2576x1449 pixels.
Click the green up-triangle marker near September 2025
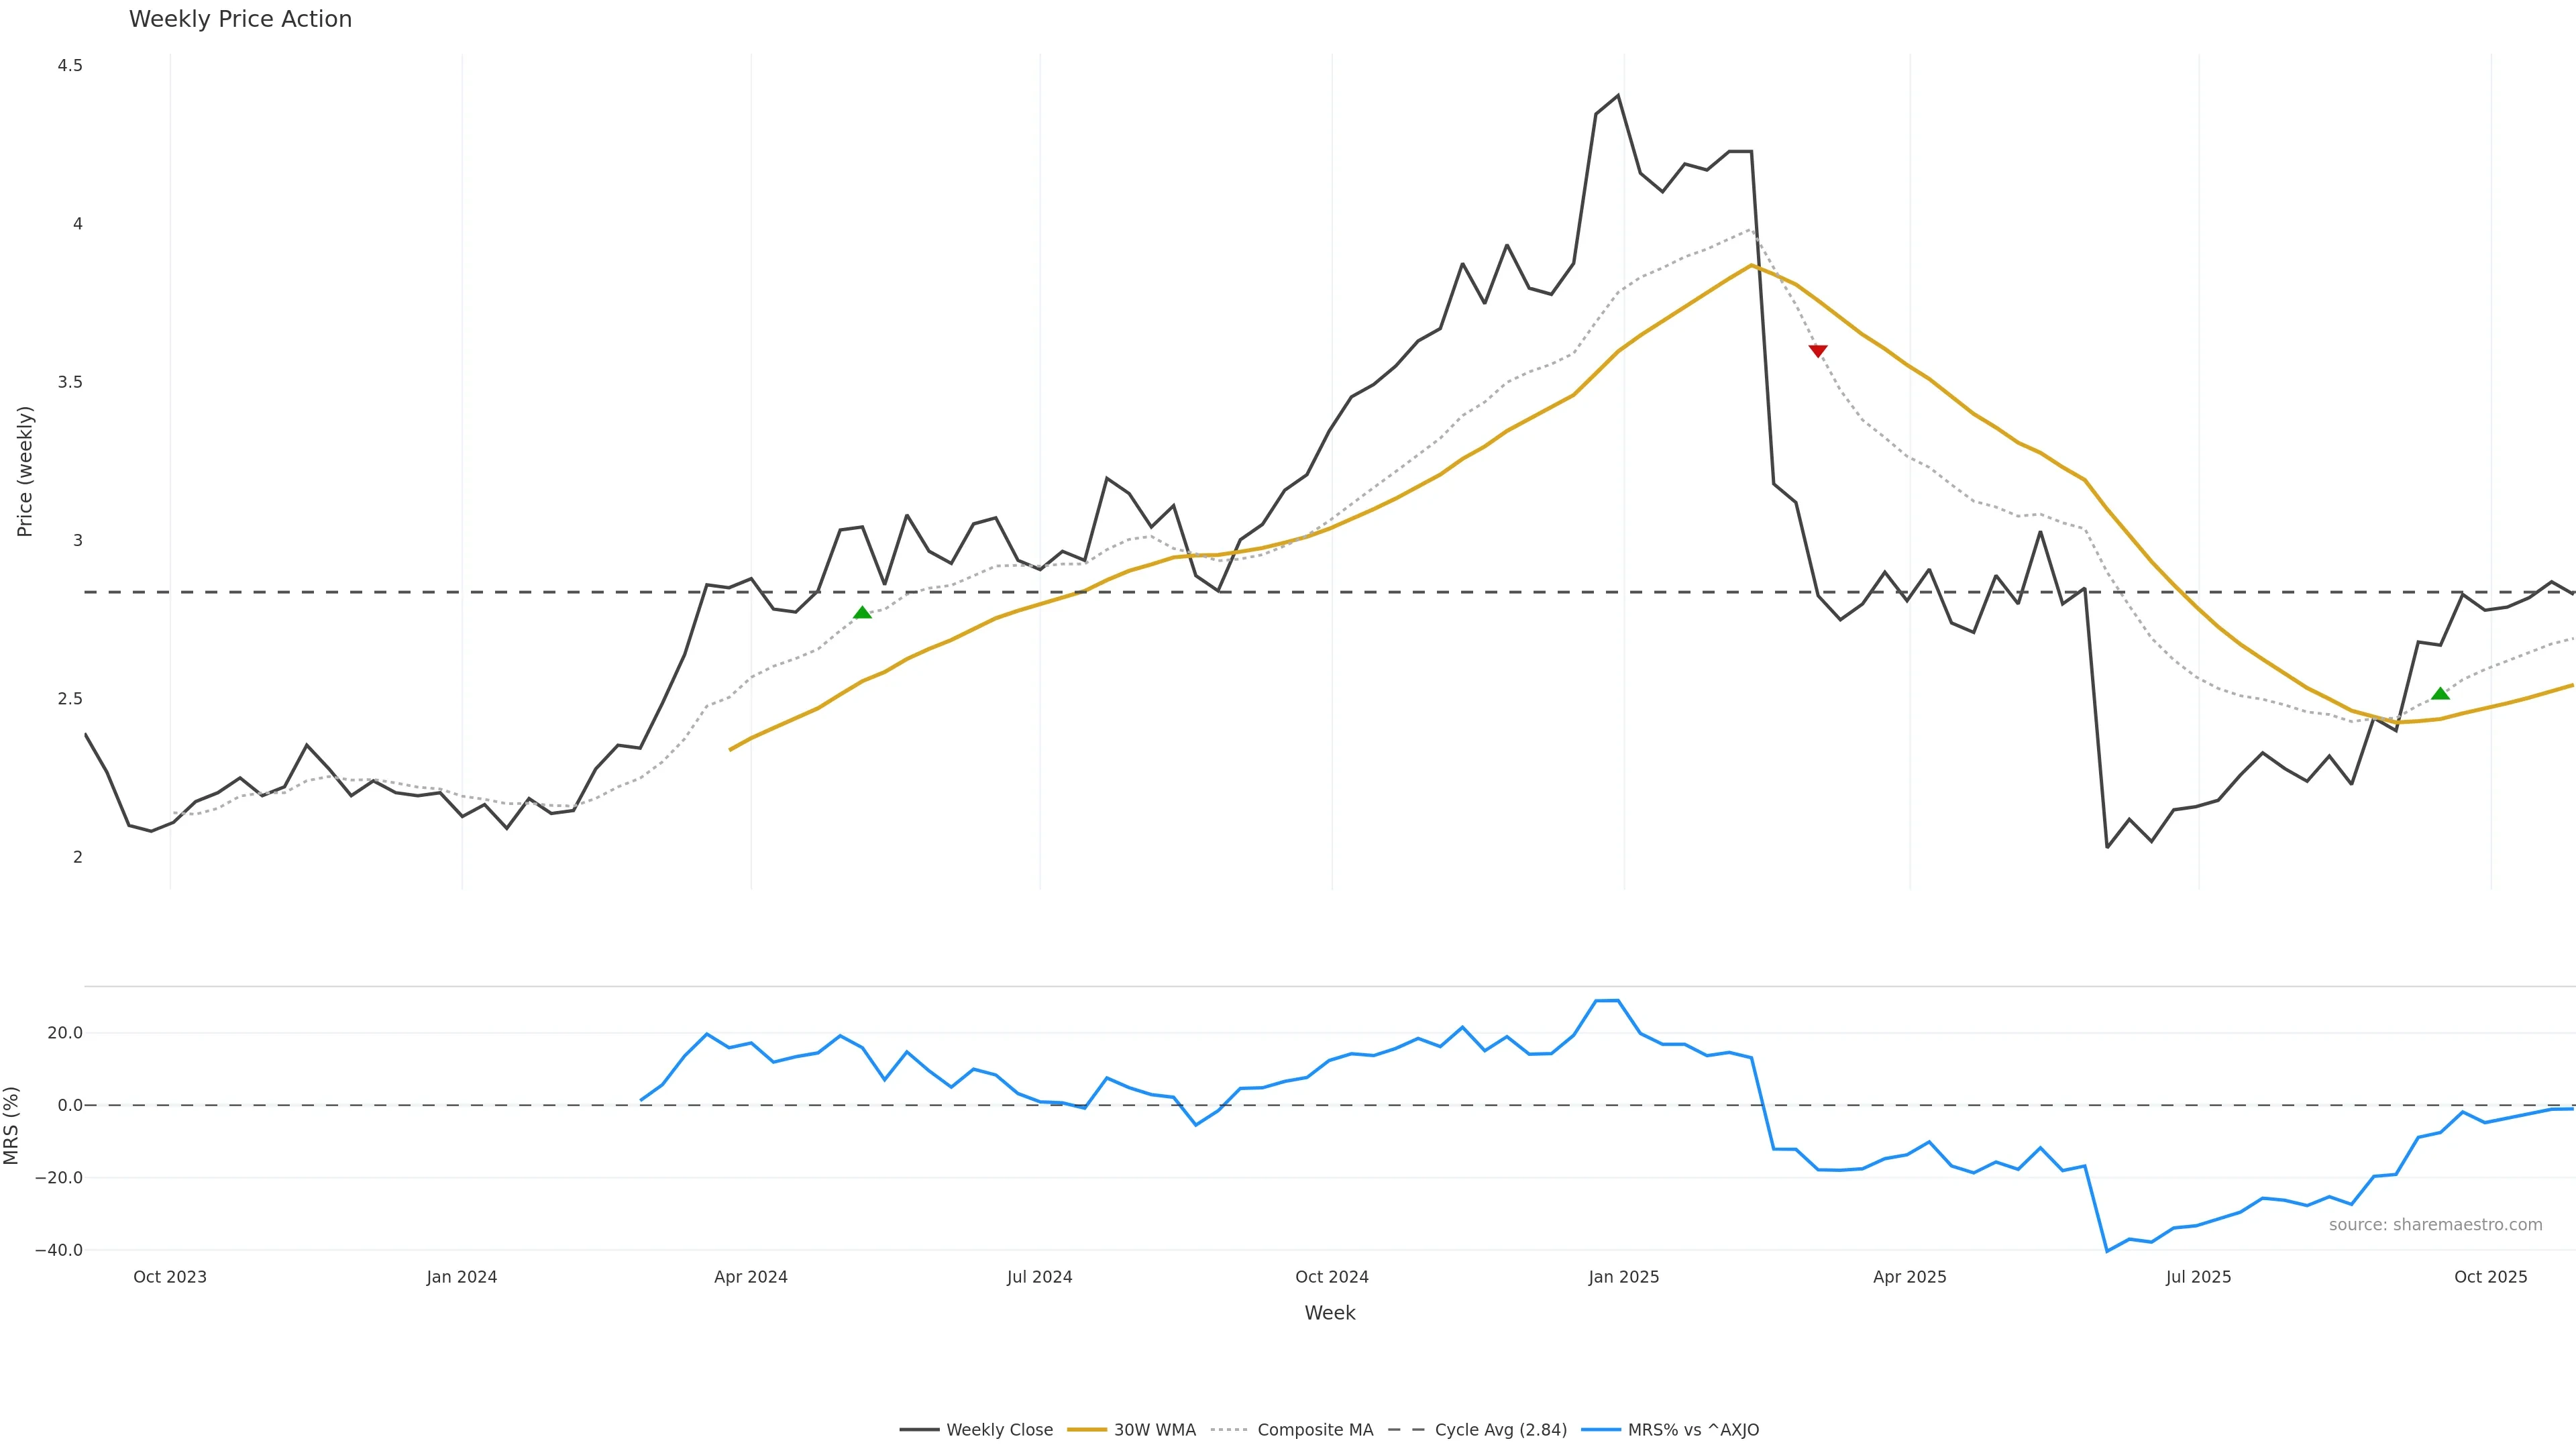pyautogui.click(x=2440, y=693)
